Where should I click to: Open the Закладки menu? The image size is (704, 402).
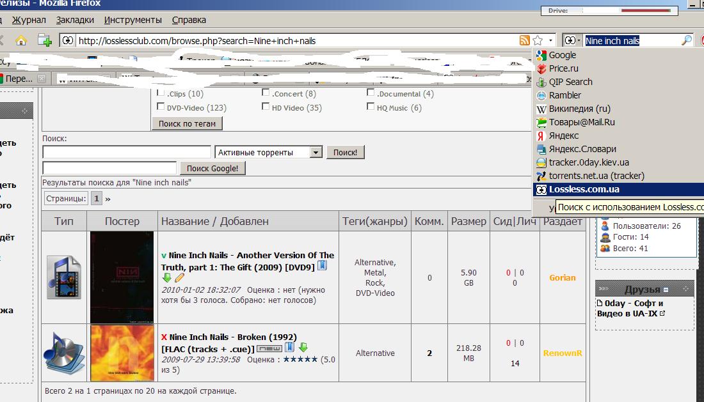coord(75,20)
